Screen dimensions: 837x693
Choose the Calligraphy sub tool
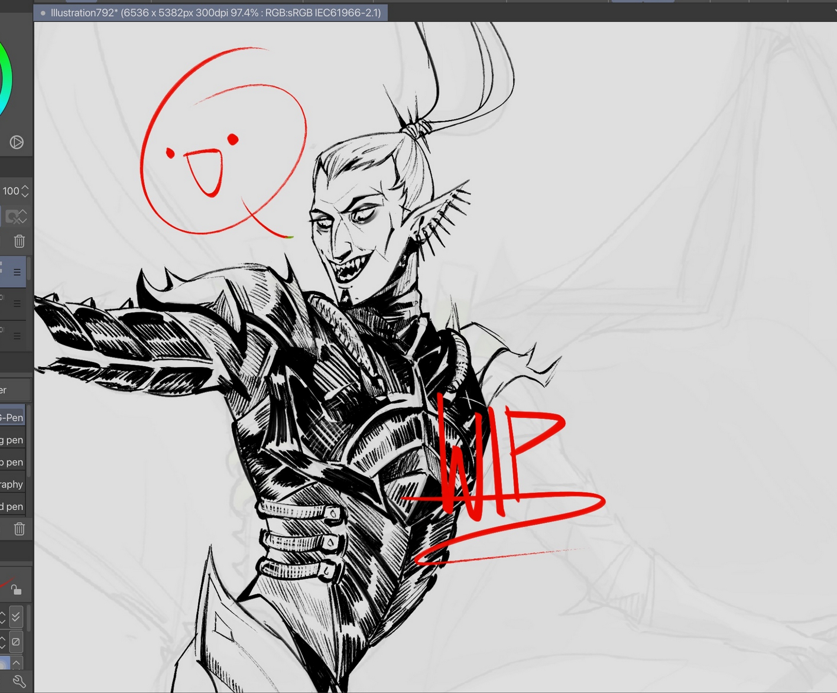coord(12,484)
